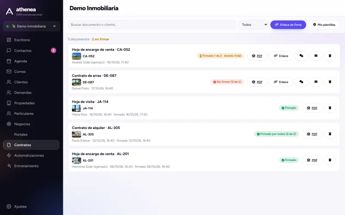Send DE-087 contract by email icon
This screenshot has height=215, width=345.
tap(316, 82)
